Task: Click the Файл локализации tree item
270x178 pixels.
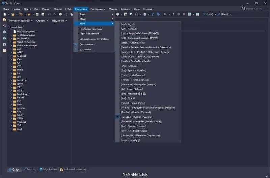Action: pos(27,46)
